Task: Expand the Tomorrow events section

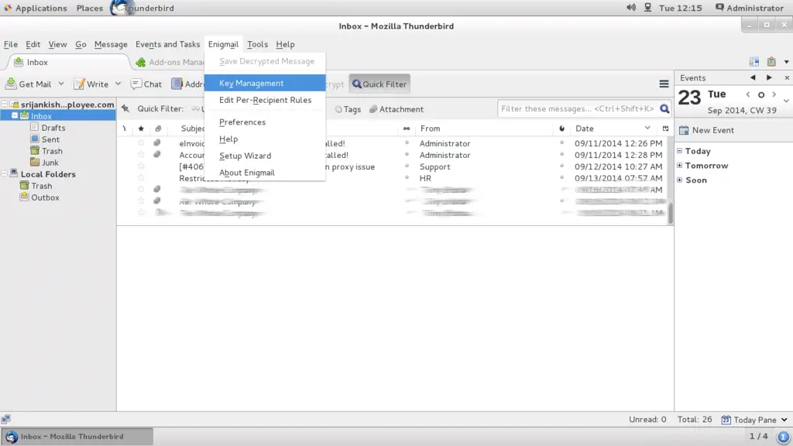Action: tap(680, 166)
